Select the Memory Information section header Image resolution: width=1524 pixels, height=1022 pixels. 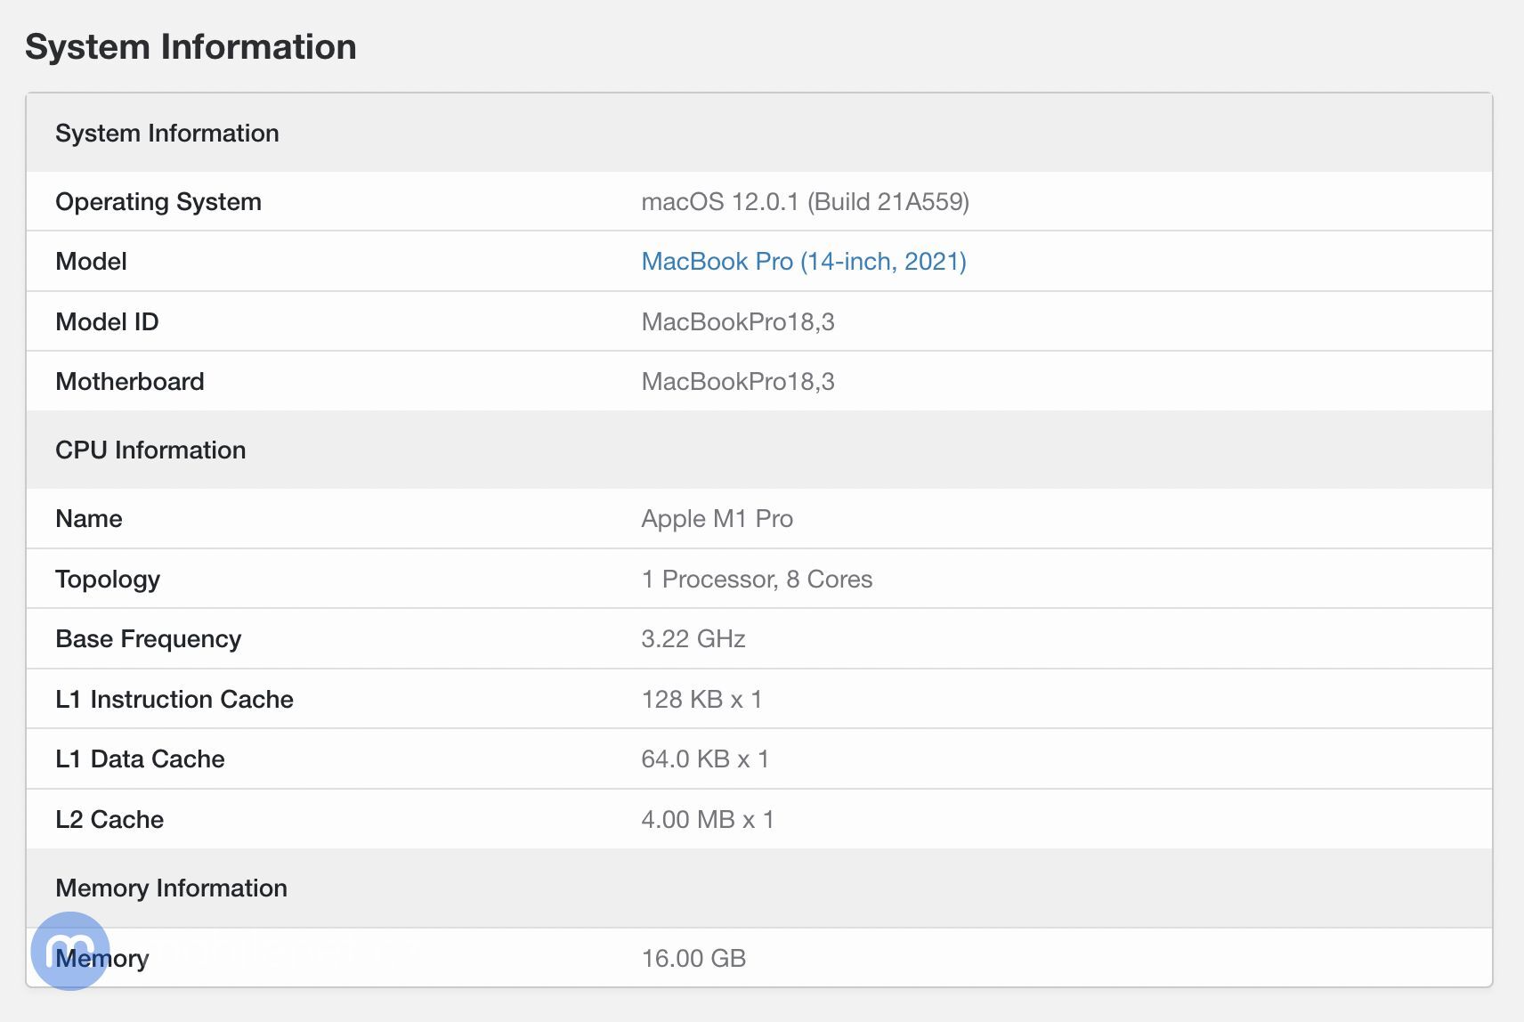coord(172,888)
